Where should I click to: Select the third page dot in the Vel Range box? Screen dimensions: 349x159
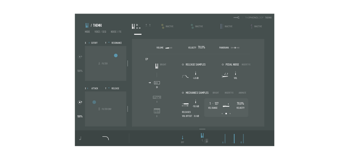(x=230, y=113)
